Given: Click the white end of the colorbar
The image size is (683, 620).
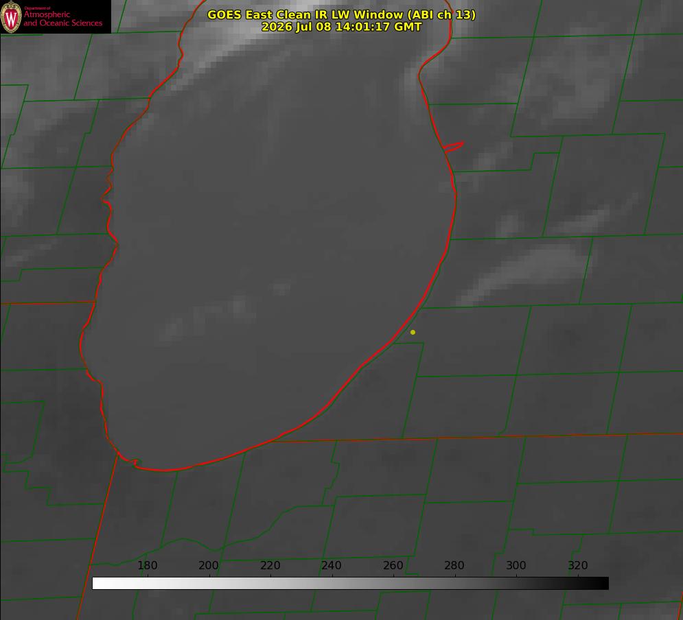Looking at the screenshot, I should tap(100, 584).
